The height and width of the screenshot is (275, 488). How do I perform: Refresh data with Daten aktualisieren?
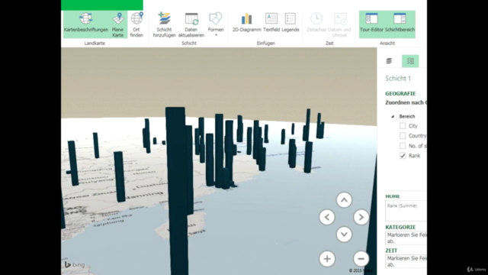point(191,24)
